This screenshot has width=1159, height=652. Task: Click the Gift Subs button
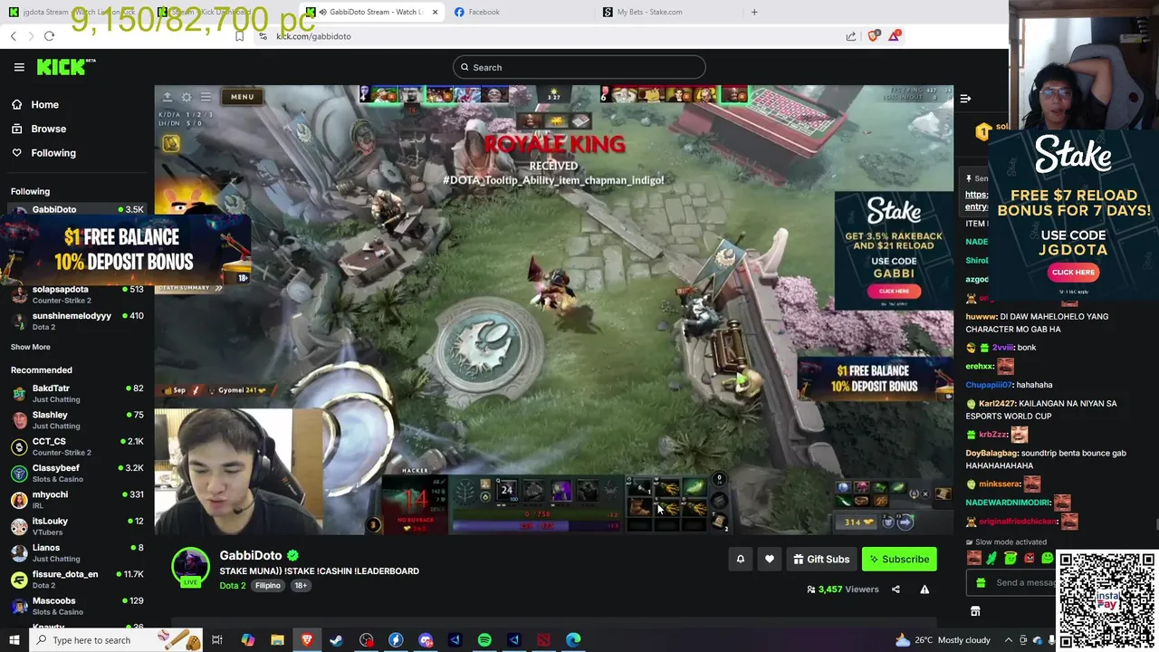tap(821, 560)
